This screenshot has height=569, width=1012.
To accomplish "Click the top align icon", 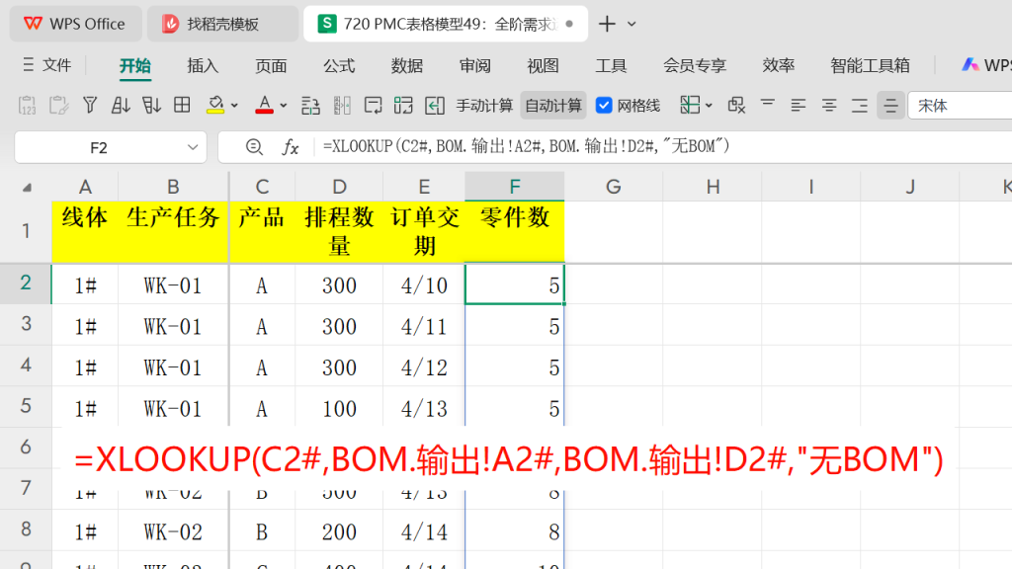I will (x=767, y=105).
